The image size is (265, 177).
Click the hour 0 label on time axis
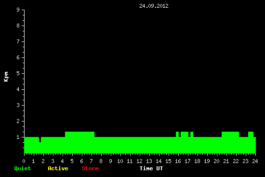pos(24,161)
